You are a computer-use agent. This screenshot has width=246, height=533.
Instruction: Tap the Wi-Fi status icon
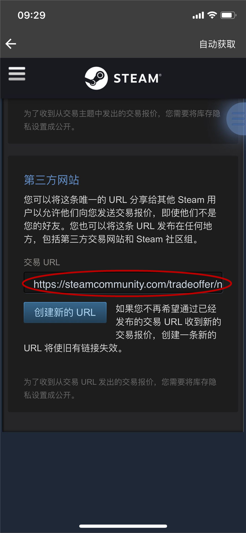click(x=212, y=15)
